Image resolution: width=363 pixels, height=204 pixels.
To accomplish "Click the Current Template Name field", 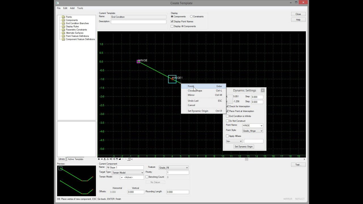I will 139,17.
